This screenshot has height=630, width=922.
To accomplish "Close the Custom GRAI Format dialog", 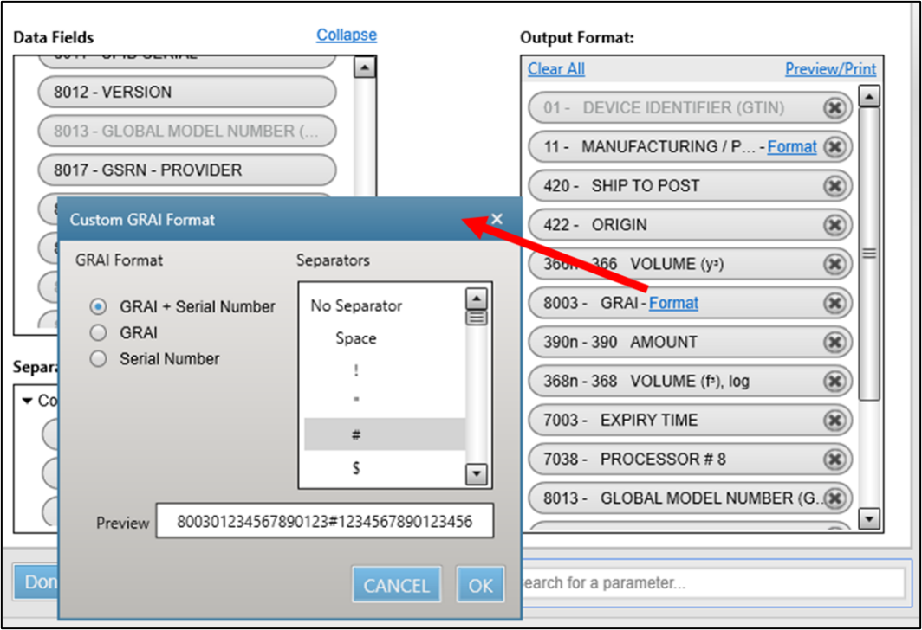I will coord(497,219).
